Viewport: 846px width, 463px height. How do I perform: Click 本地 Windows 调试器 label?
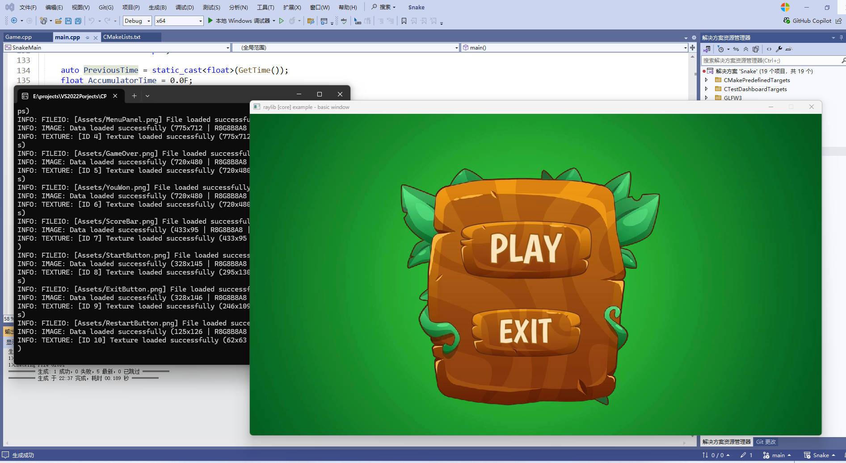(243, 21)
